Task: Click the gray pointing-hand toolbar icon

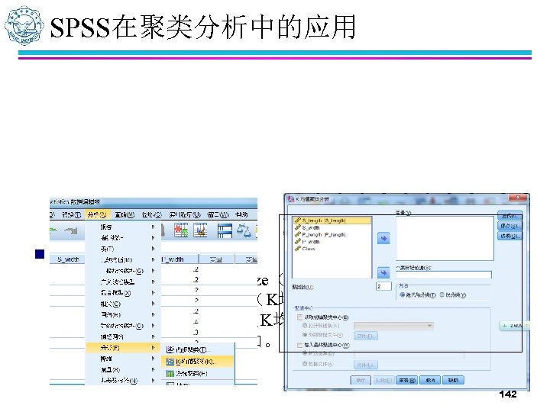Action: pos(72,230)
